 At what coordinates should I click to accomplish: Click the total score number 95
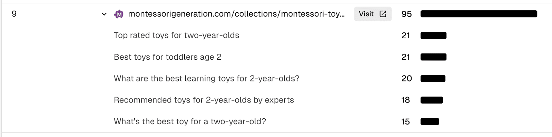(407, 14)
